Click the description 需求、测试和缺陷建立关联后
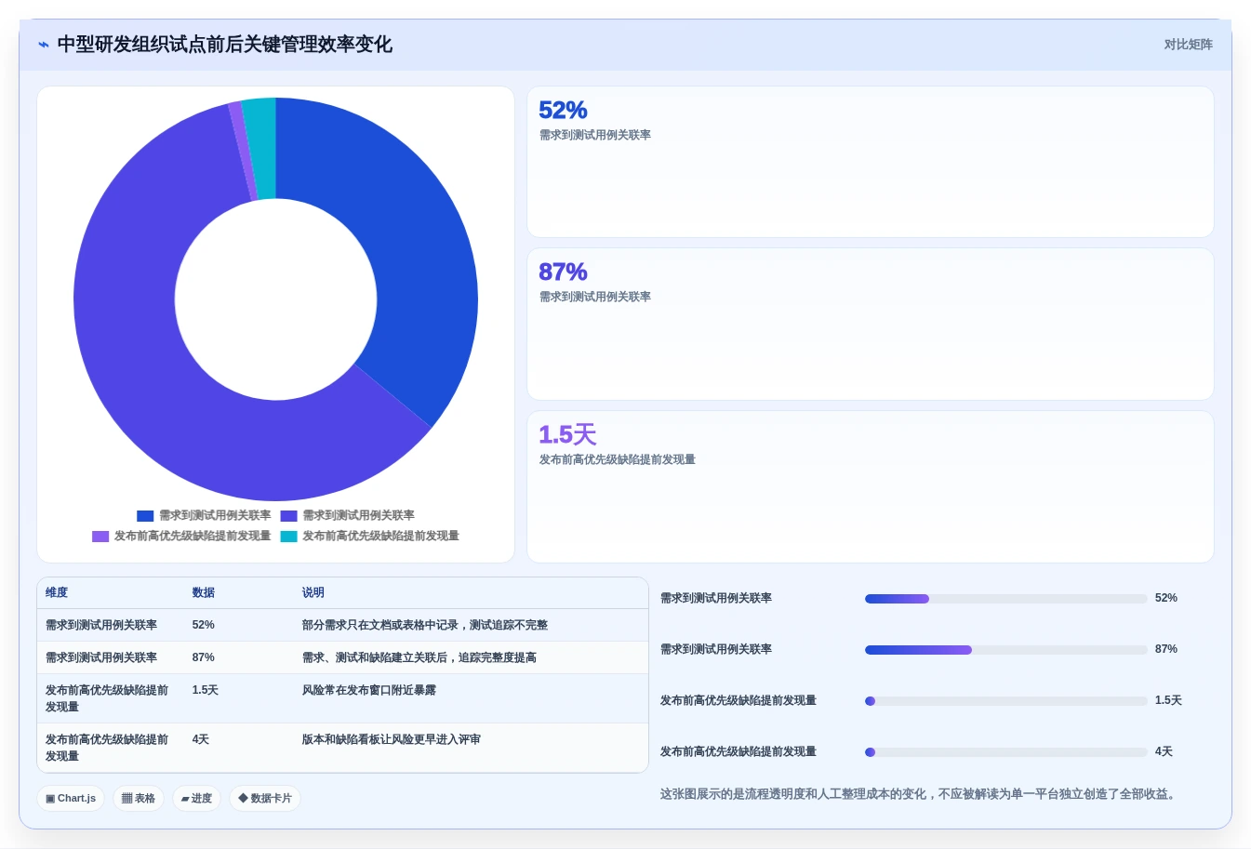The height and width of the screenshot is (849, 1251). [419, 657]
